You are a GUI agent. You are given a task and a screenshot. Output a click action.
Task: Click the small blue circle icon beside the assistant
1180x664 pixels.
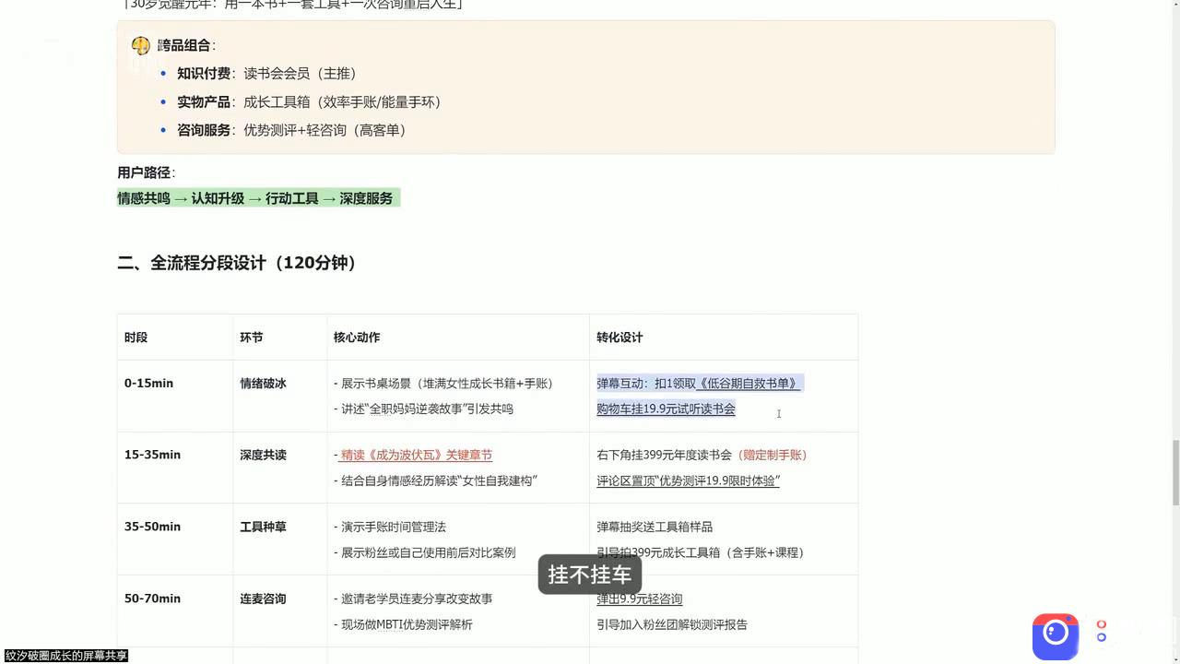click(1101, 637)
